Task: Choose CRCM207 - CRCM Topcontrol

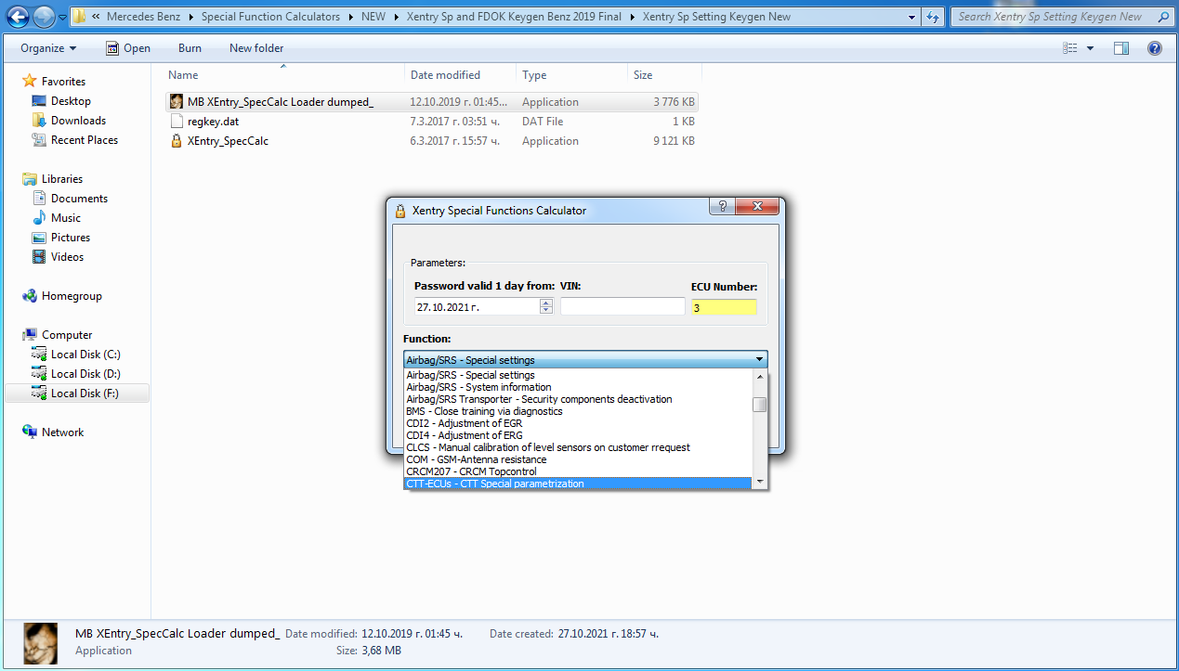Action: pos(578,471)
